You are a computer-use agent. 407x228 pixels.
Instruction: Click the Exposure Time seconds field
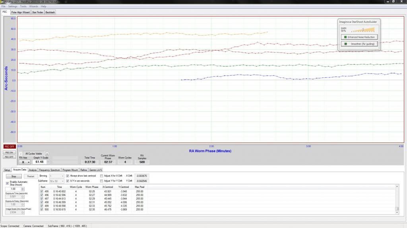pyautogui.click(x=13, y=197)
